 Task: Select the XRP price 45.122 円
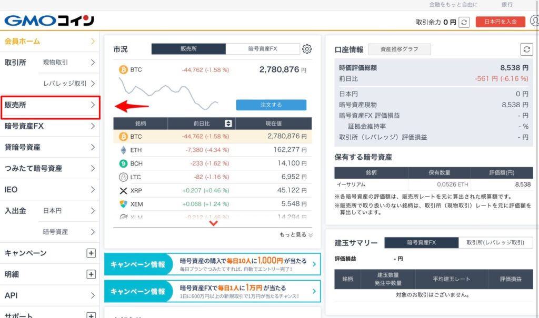click(x=292, y=190)
